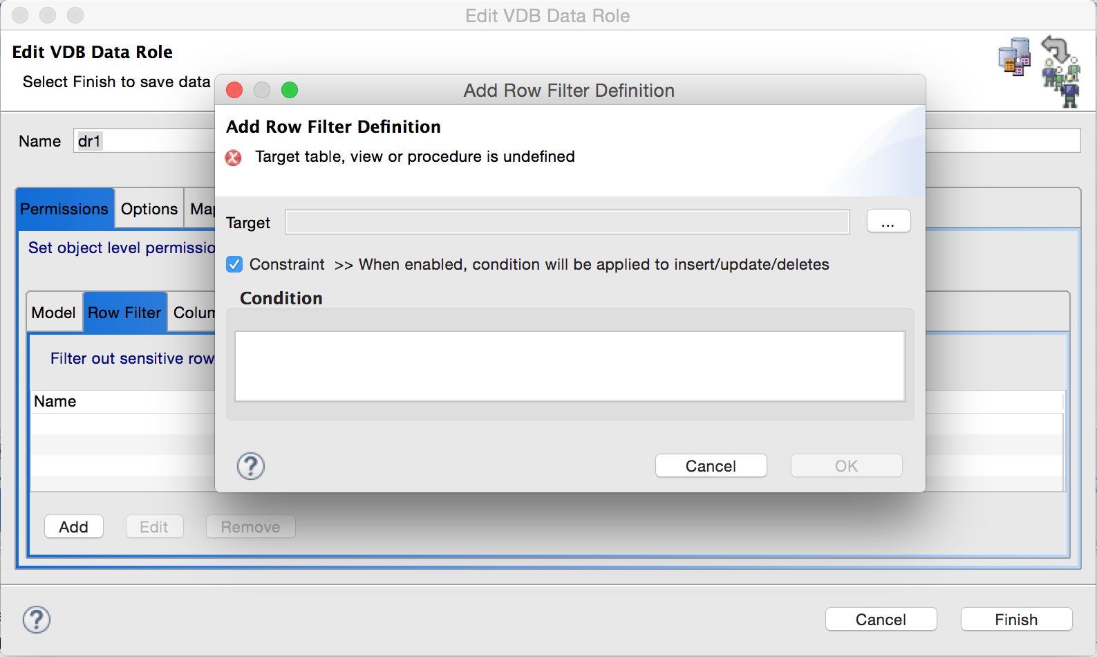This screenshot has width=1097, height=657.
Task: Click the Remove button under Row Filter
Action: click(250, 526)
